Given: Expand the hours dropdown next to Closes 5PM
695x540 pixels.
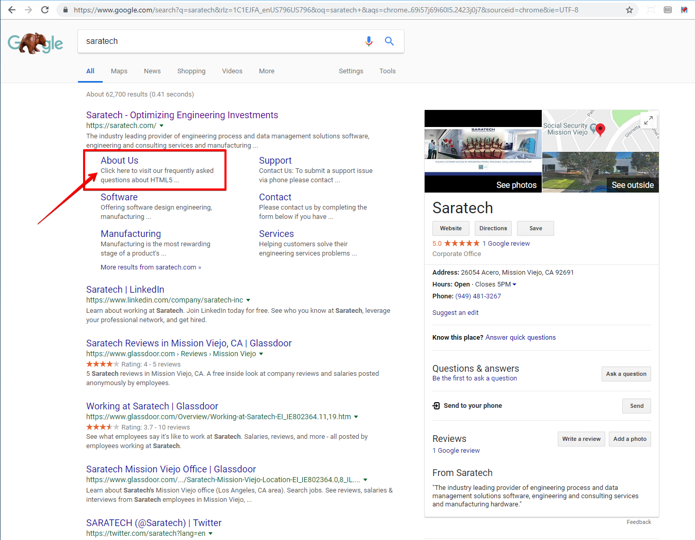Looking at the screenshot, I should [x=514, y=284].
